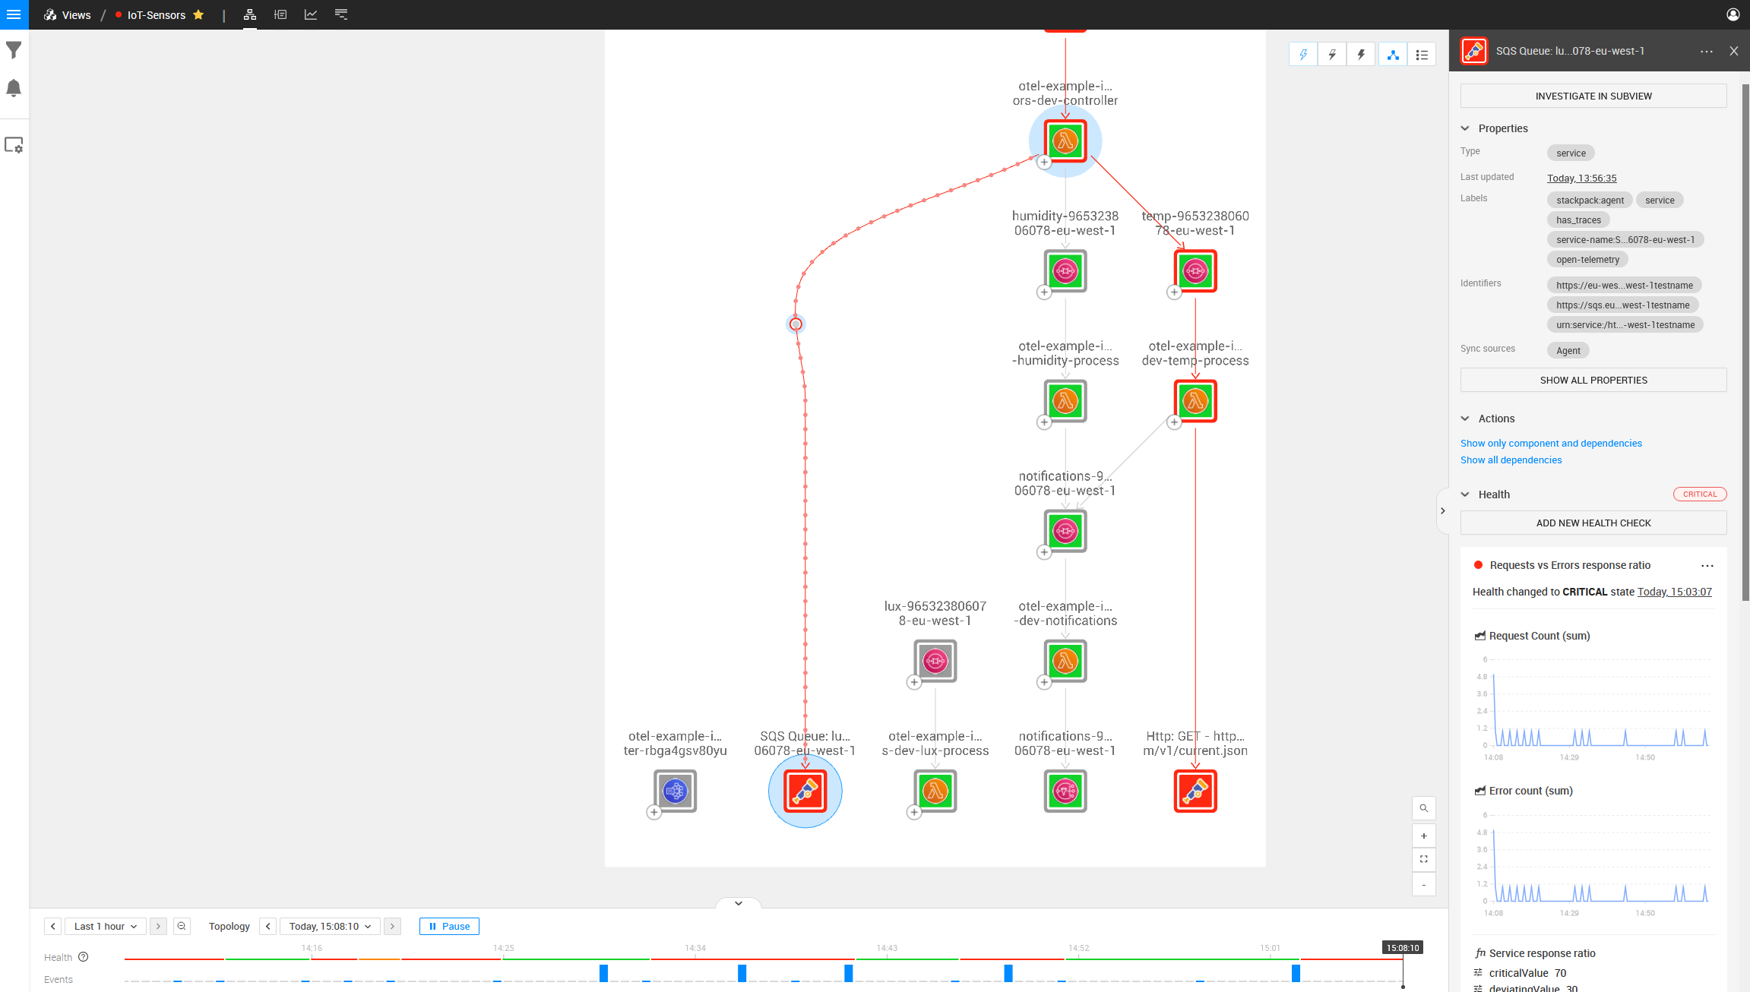Click Show only component and dependencies link
The height and width of the screenshot is (992, 1750).
(1550, 442)
